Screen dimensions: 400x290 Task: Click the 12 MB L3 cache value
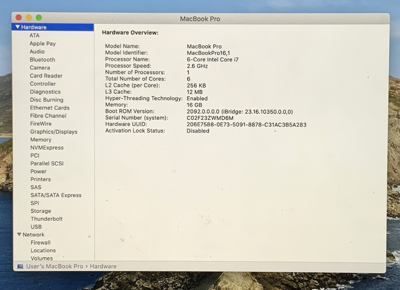coord(195,92)
